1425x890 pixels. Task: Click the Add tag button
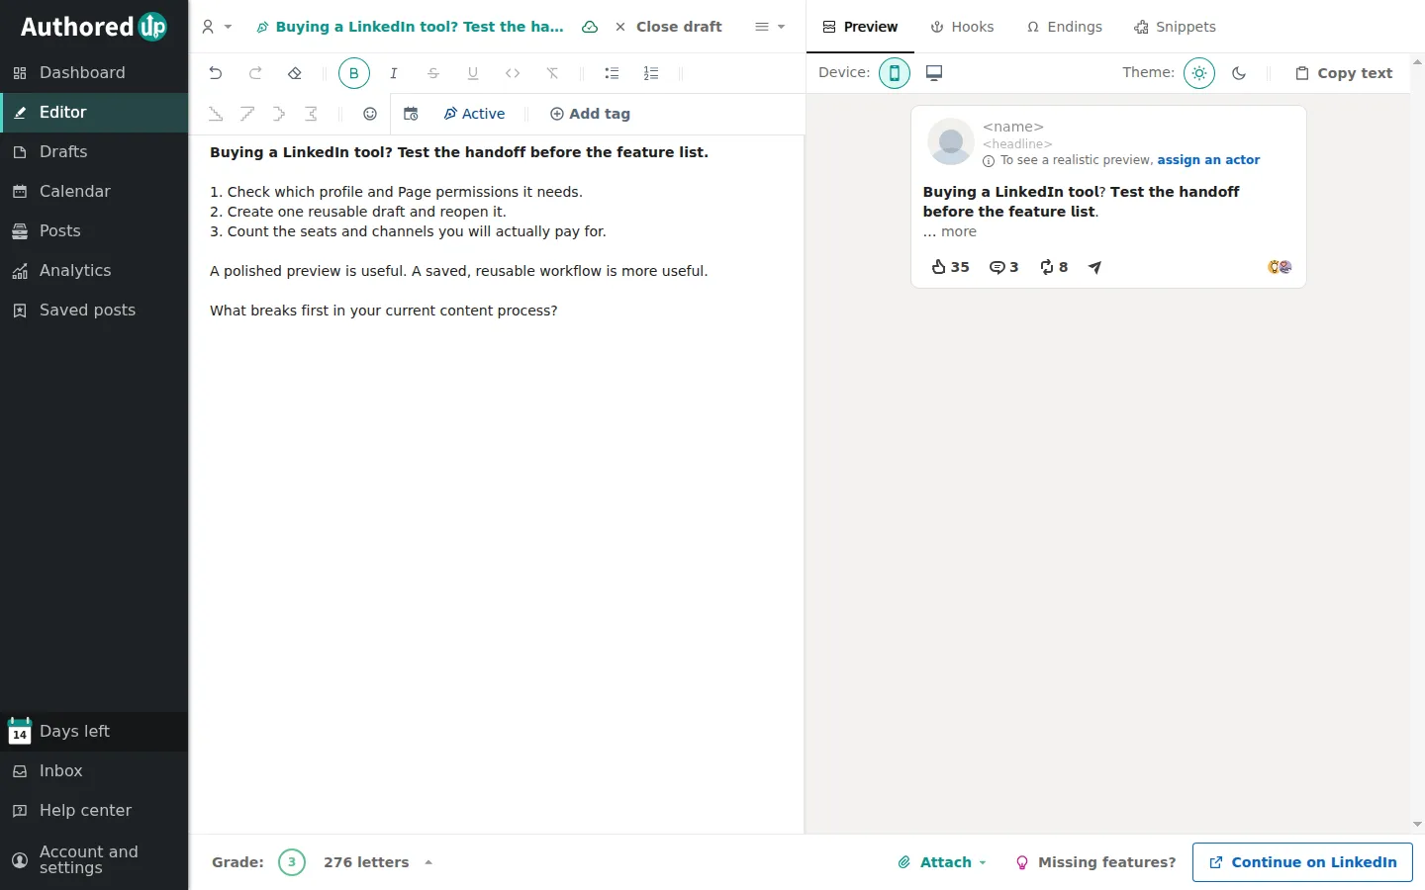tap(590, 114)
